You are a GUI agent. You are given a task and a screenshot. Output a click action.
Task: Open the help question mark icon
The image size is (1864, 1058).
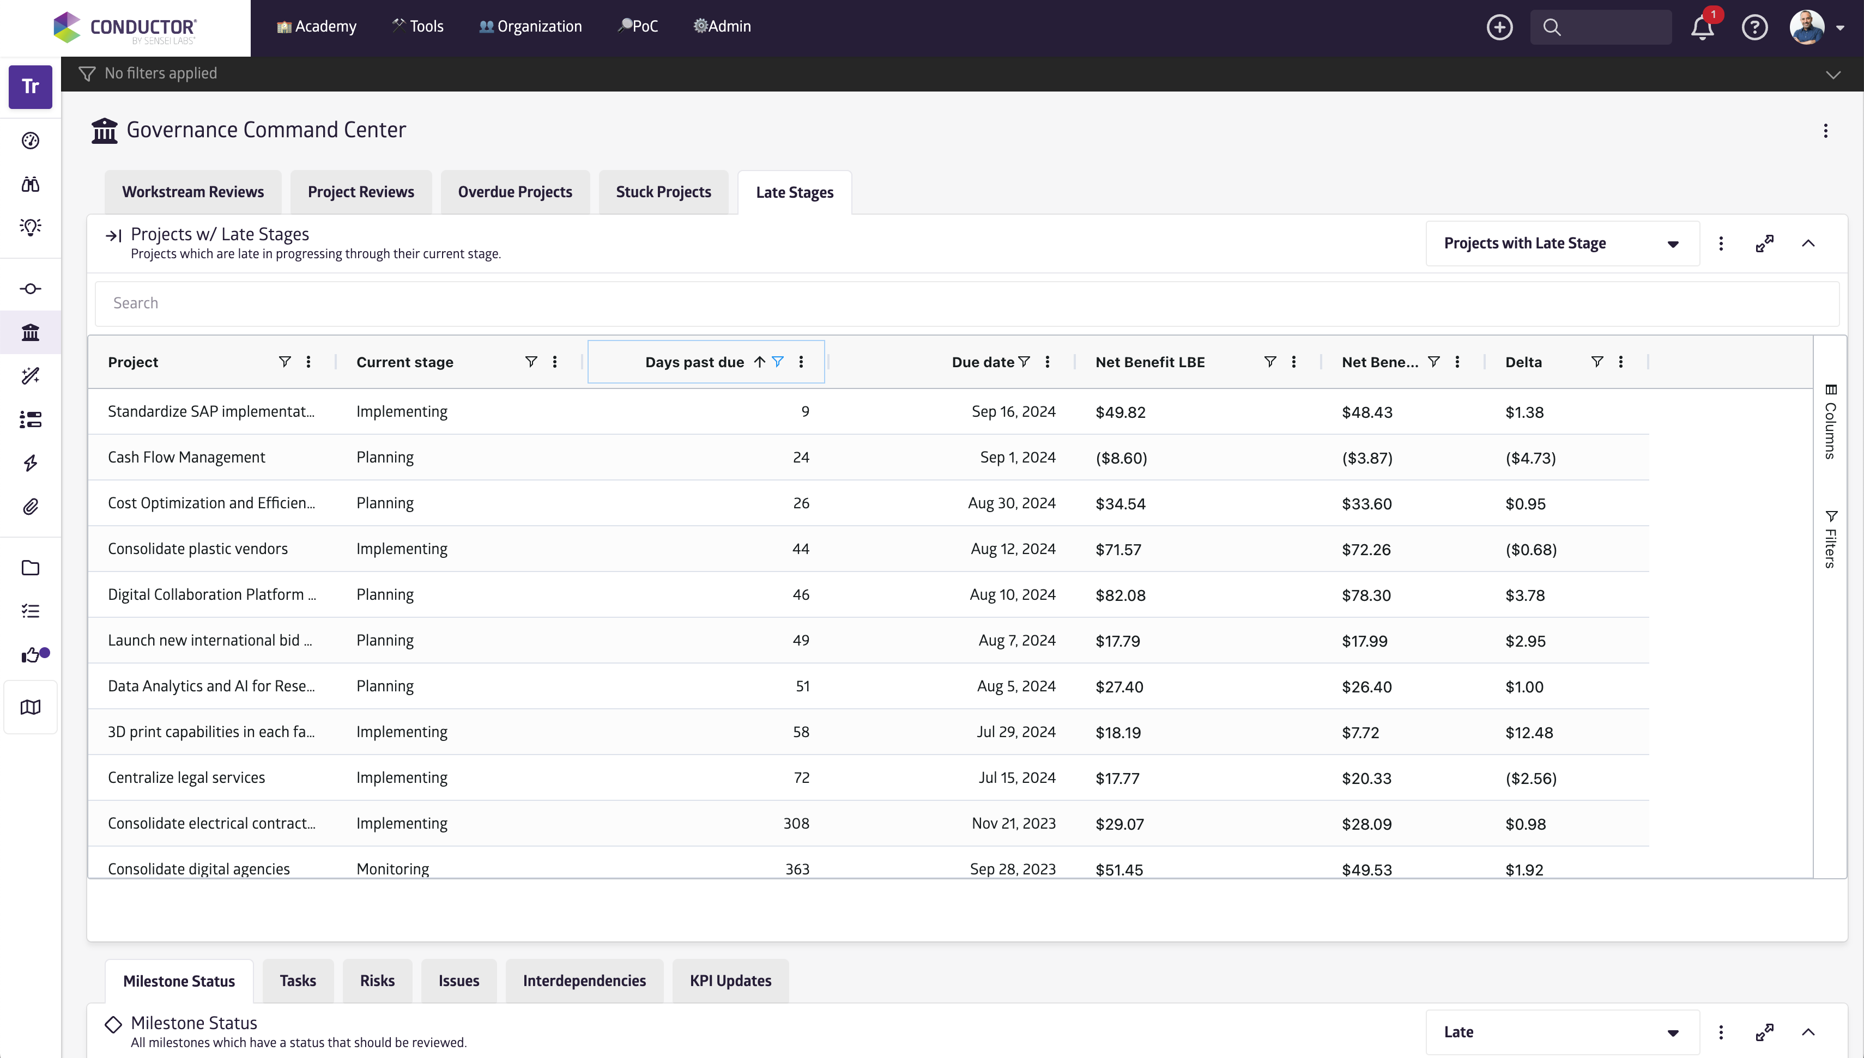pyautogui.click(x=1754, y=28)
